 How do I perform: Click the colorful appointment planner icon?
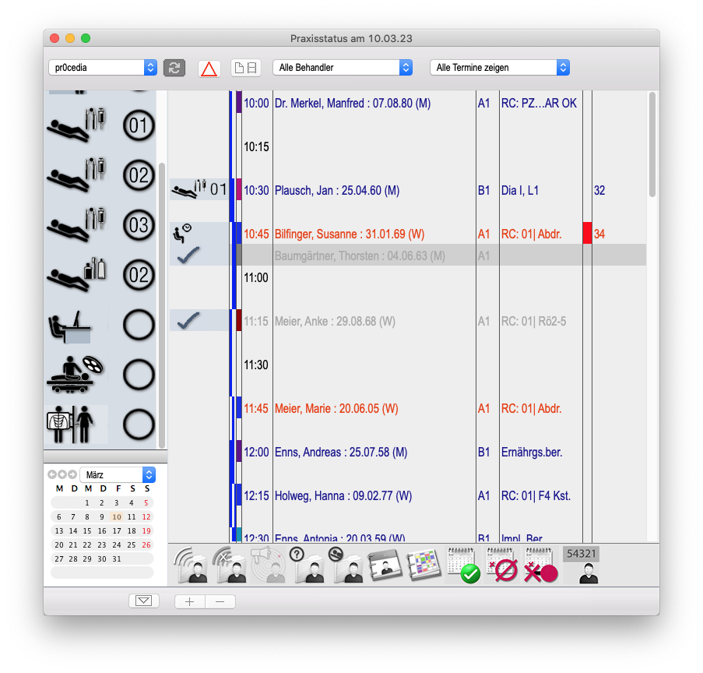click(424, 565)
